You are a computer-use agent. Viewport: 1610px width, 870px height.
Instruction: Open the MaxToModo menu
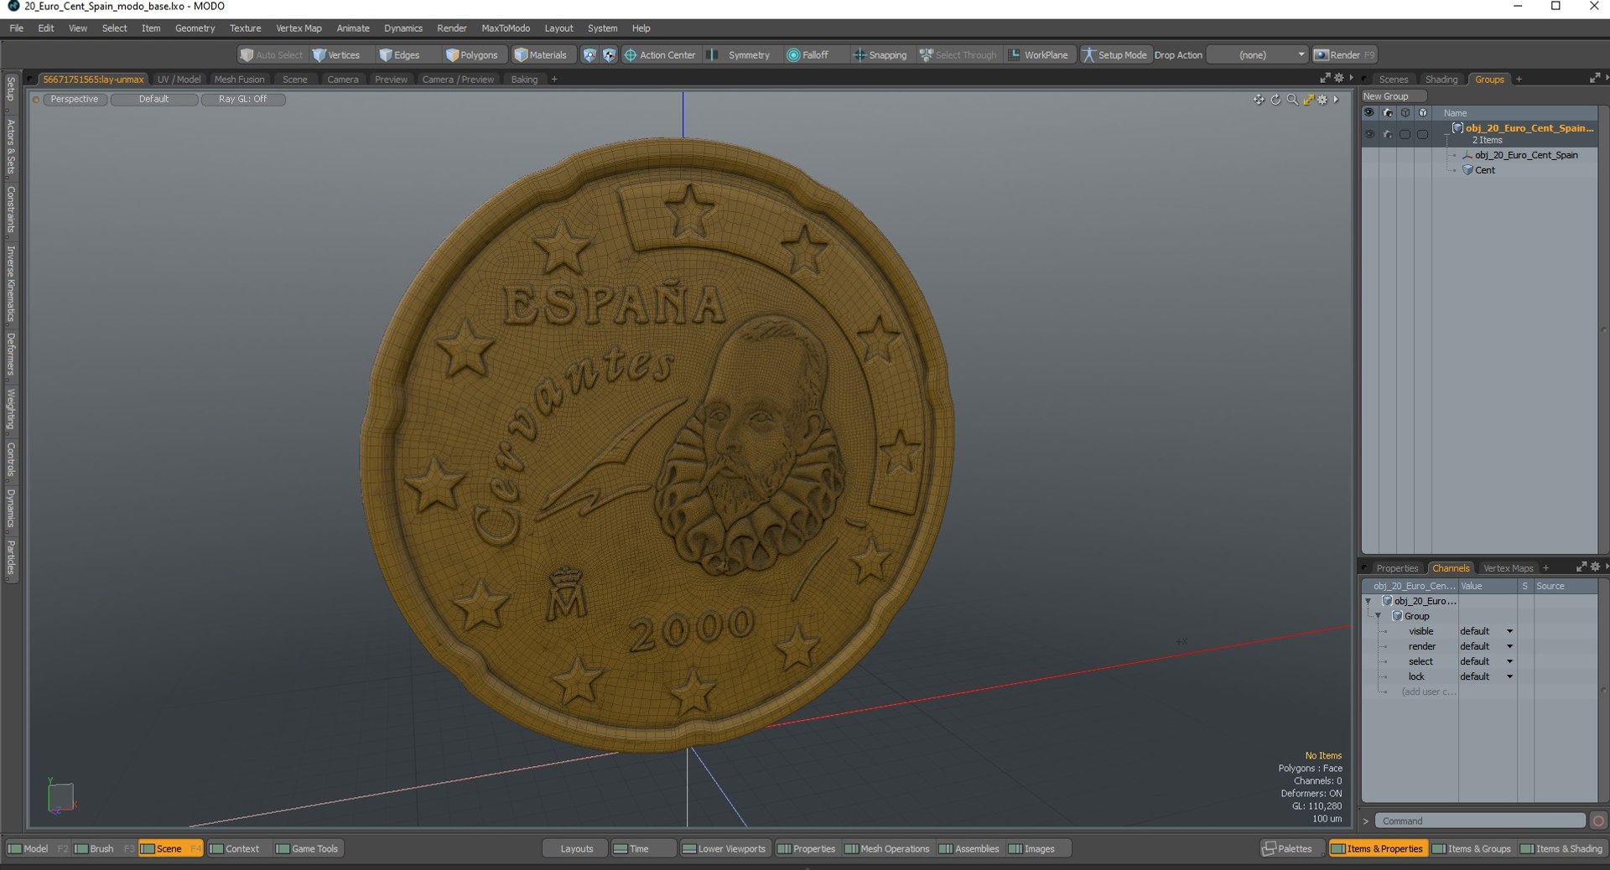pos(506,28)
